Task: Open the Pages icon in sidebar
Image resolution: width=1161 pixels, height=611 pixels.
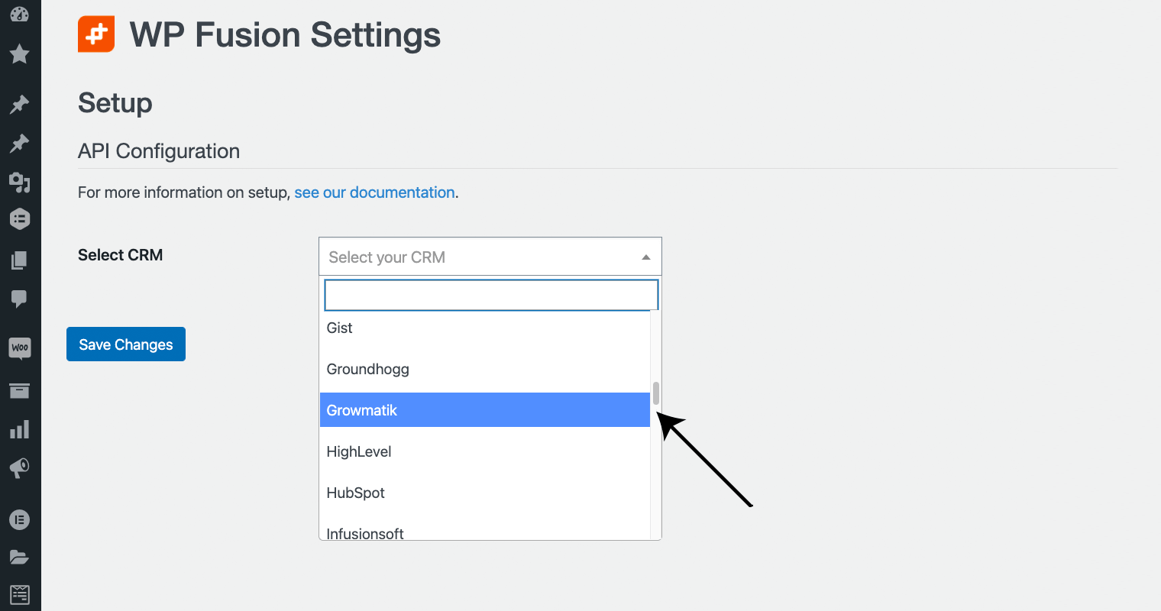Action: [20, 260]
